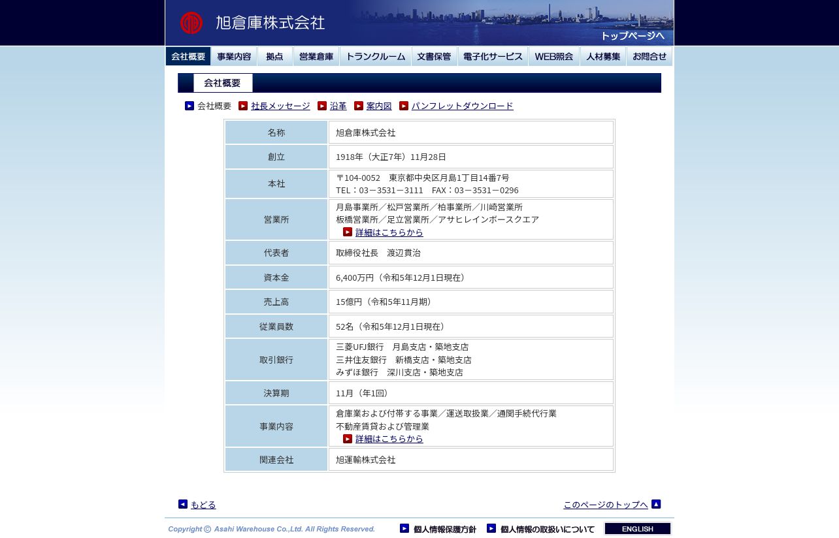This screenshot has width=839, height=538.
Task: Click the 不動産賃貸および管理業 line
Action: 382,426
